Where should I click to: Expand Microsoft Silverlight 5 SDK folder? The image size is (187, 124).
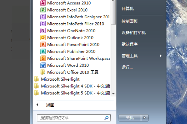click(75, 93)
